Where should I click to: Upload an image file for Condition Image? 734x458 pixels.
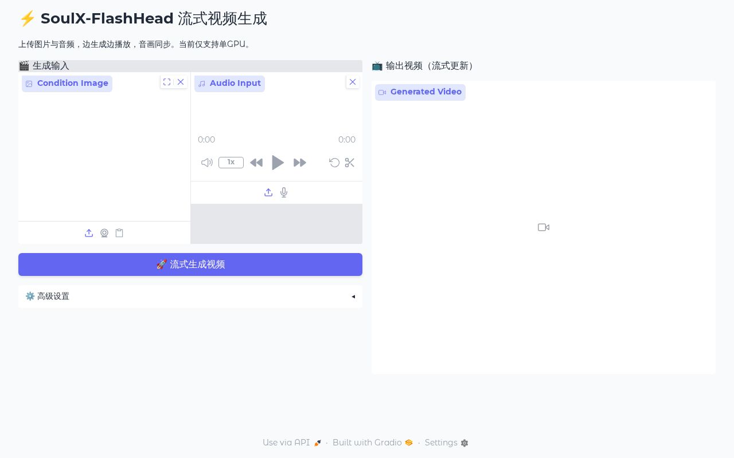pos(89,233)
